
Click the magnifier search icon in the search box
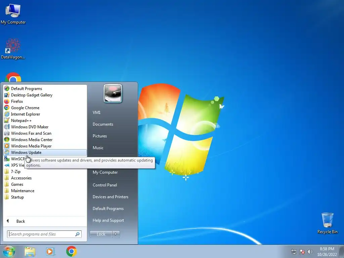(x=78, y=234)
